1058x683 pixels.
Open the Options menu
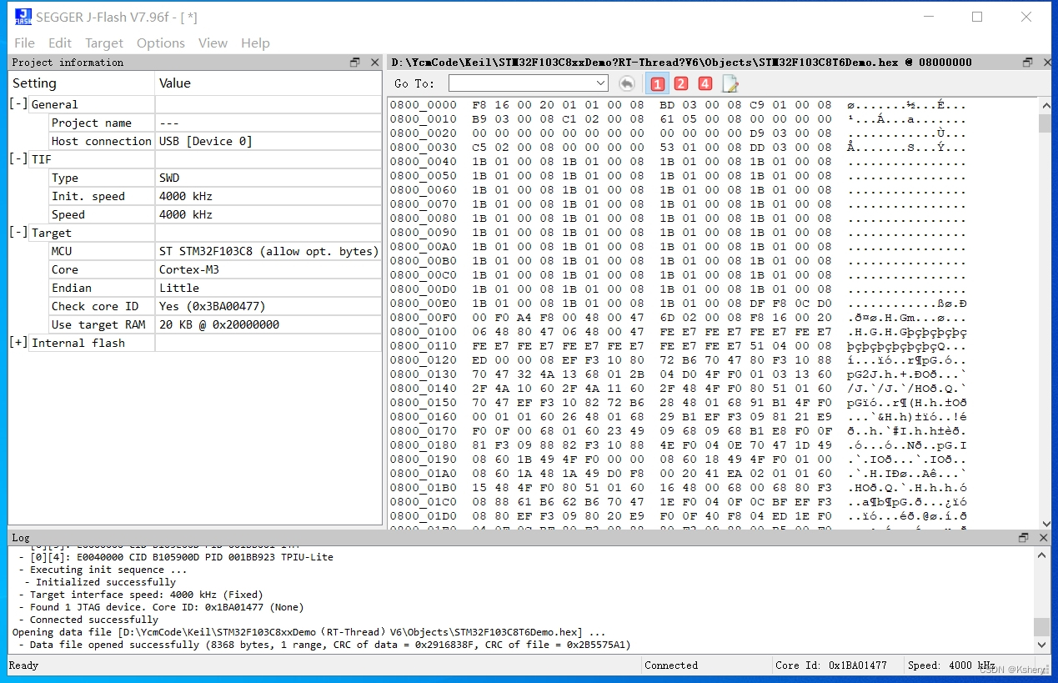click(161, 43)
